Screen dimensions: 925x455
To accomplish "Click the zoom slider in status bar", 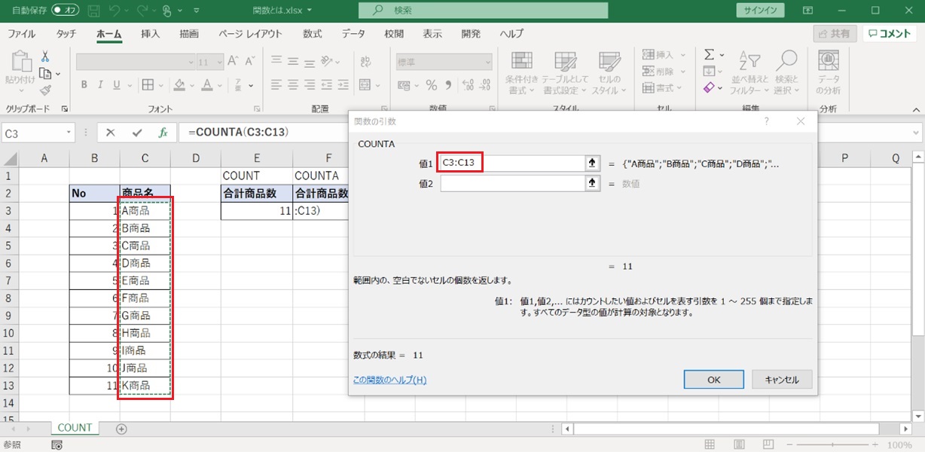I will click(x=832, y=445).
